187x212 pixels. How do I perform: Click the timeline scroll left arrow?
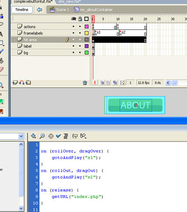coord(168,83)
